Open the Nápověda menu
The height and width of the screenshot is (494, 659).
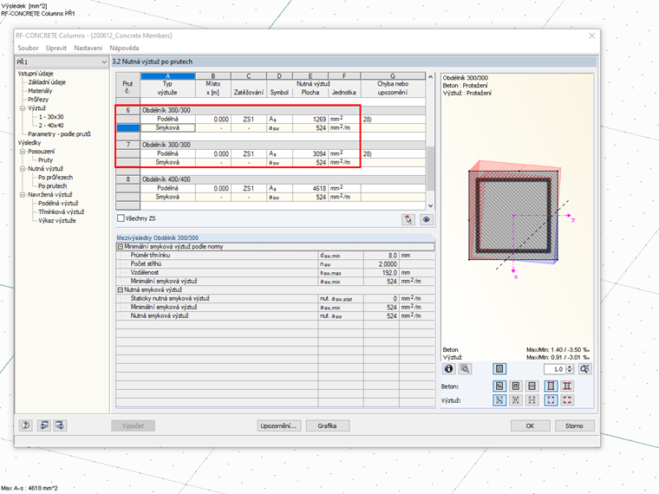coord(124,48)
